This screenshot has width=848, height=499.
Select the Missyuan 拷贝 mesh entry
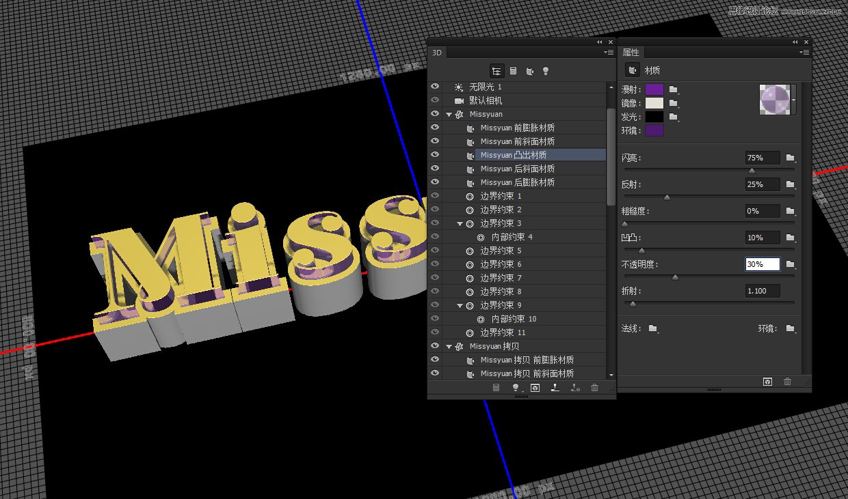496,346
